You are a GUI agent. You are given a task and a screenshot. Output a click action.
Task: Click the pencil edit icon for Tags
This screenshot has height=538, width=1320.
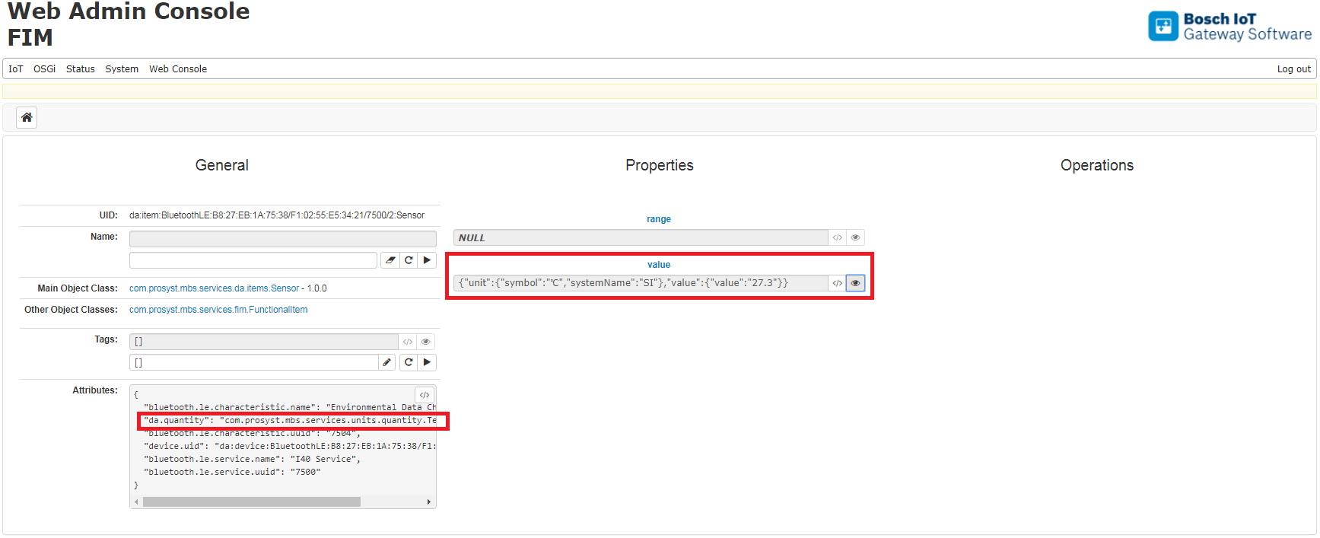(387, 362)
